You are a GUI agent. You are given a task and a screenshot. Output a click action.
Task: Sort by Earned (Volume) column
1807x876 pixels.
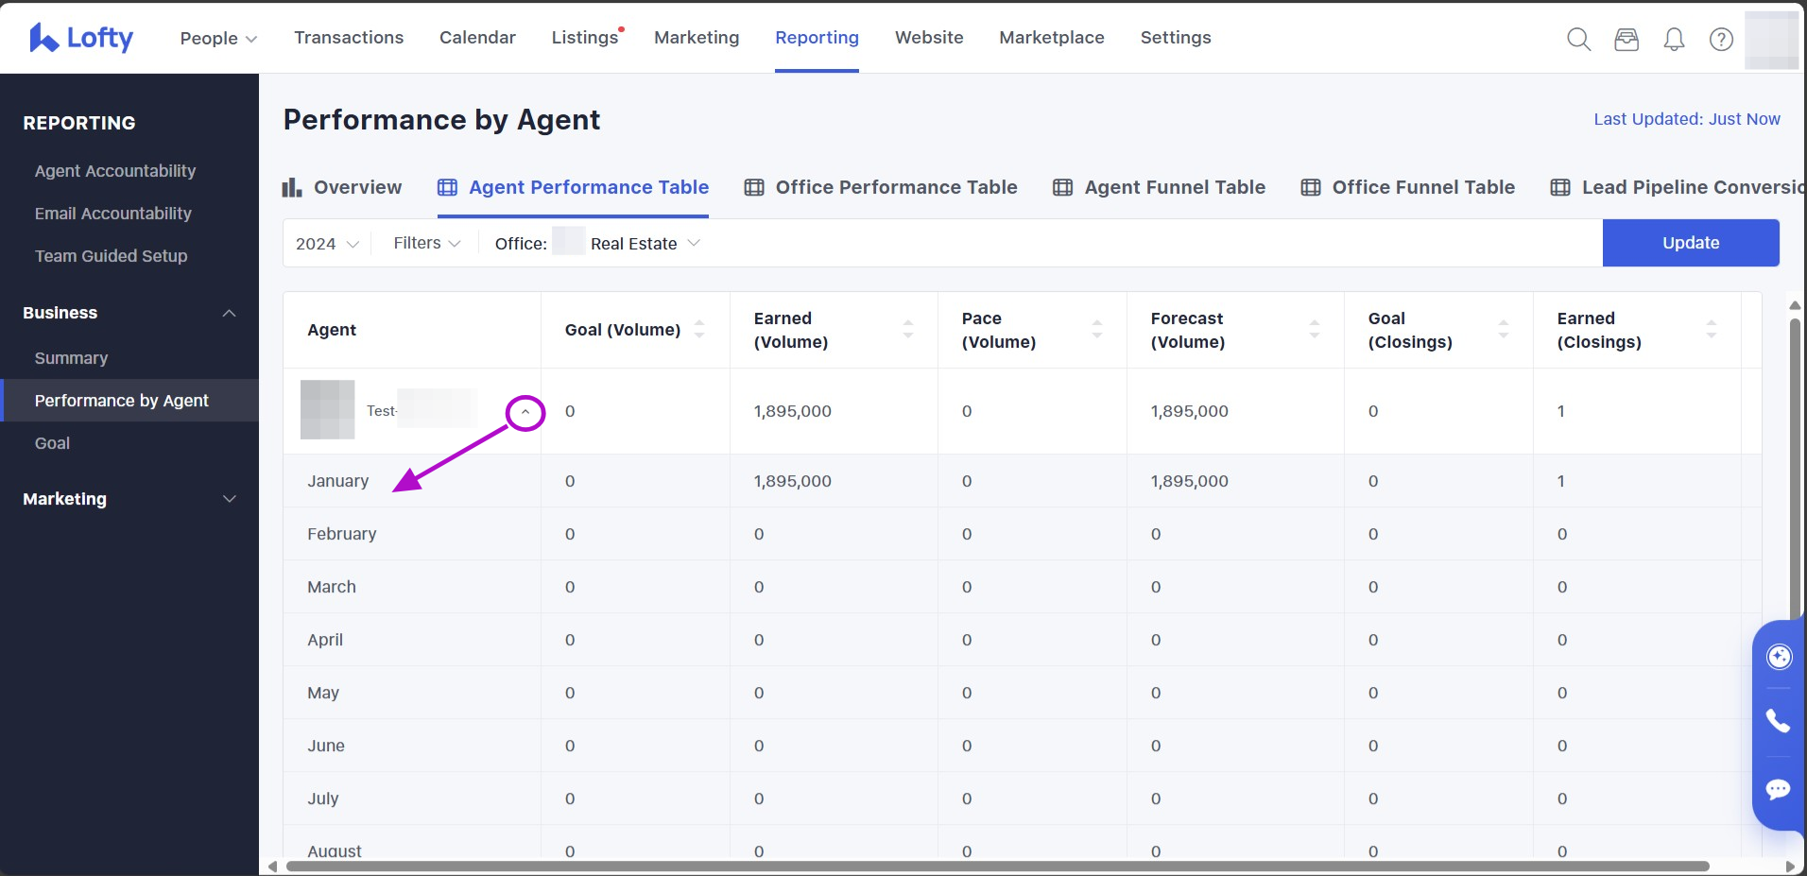pos(907,329)
